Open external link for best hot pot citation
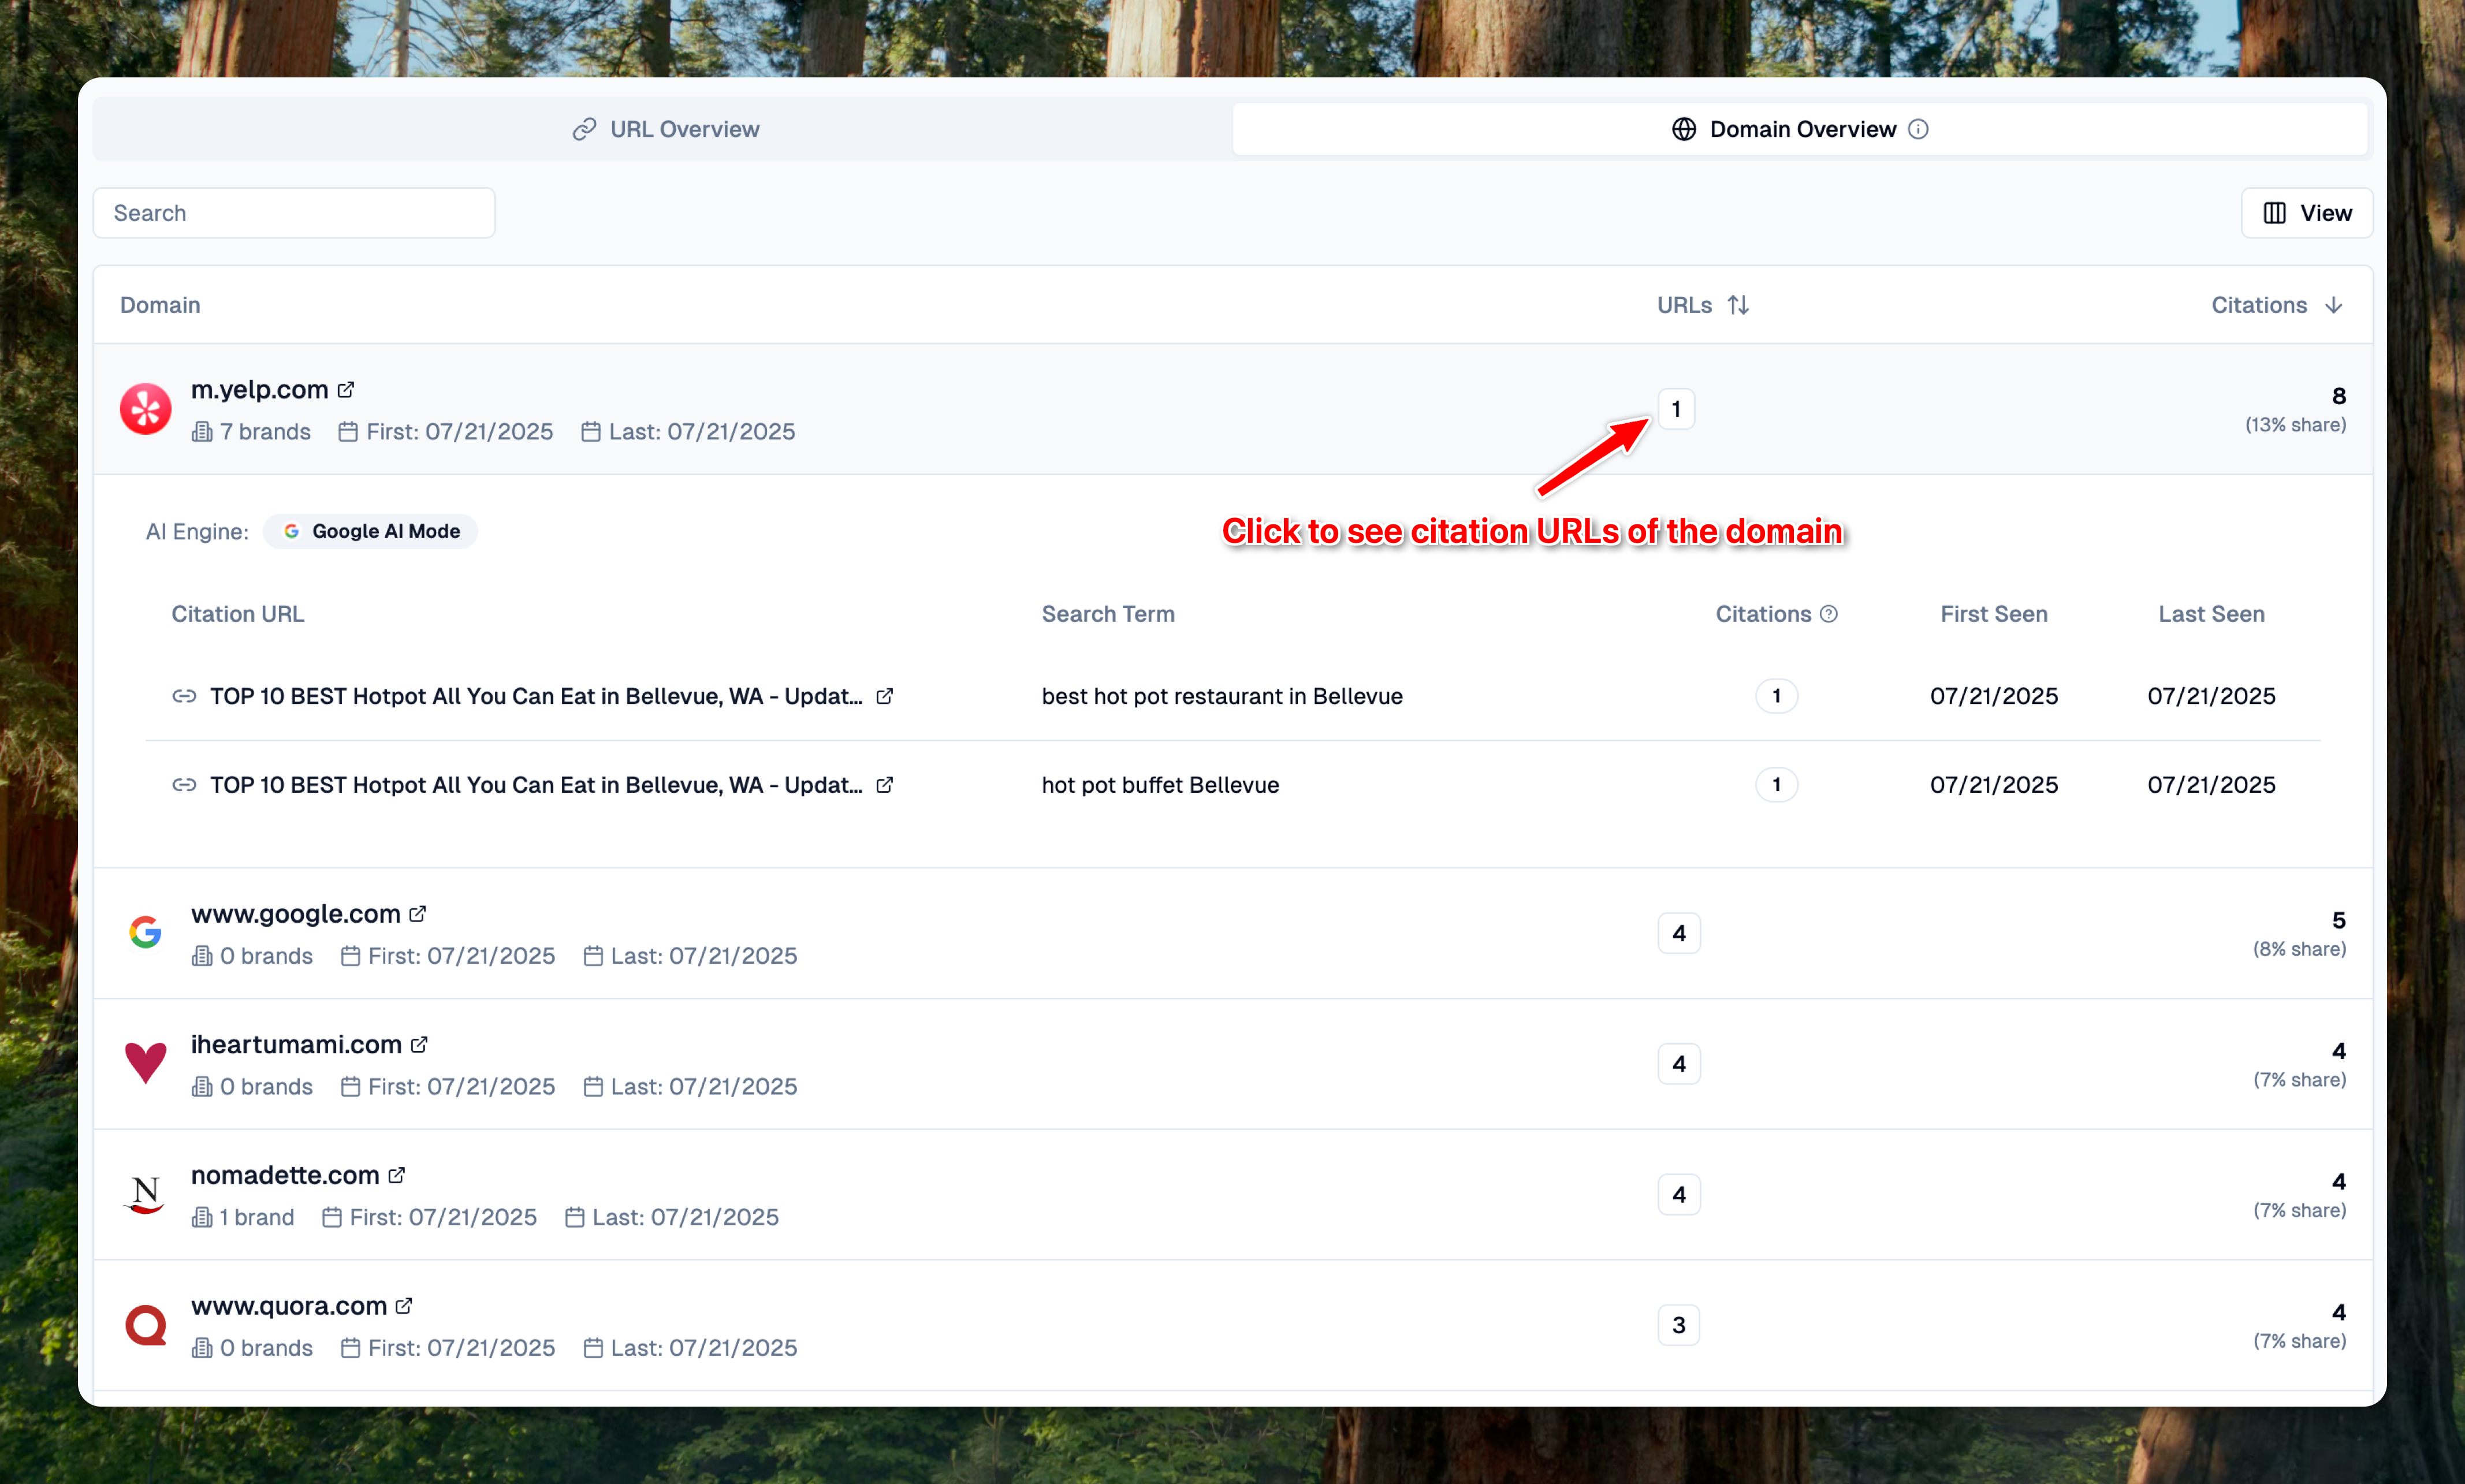Viewport: 2465px width, 1484px height. point(884,696)
